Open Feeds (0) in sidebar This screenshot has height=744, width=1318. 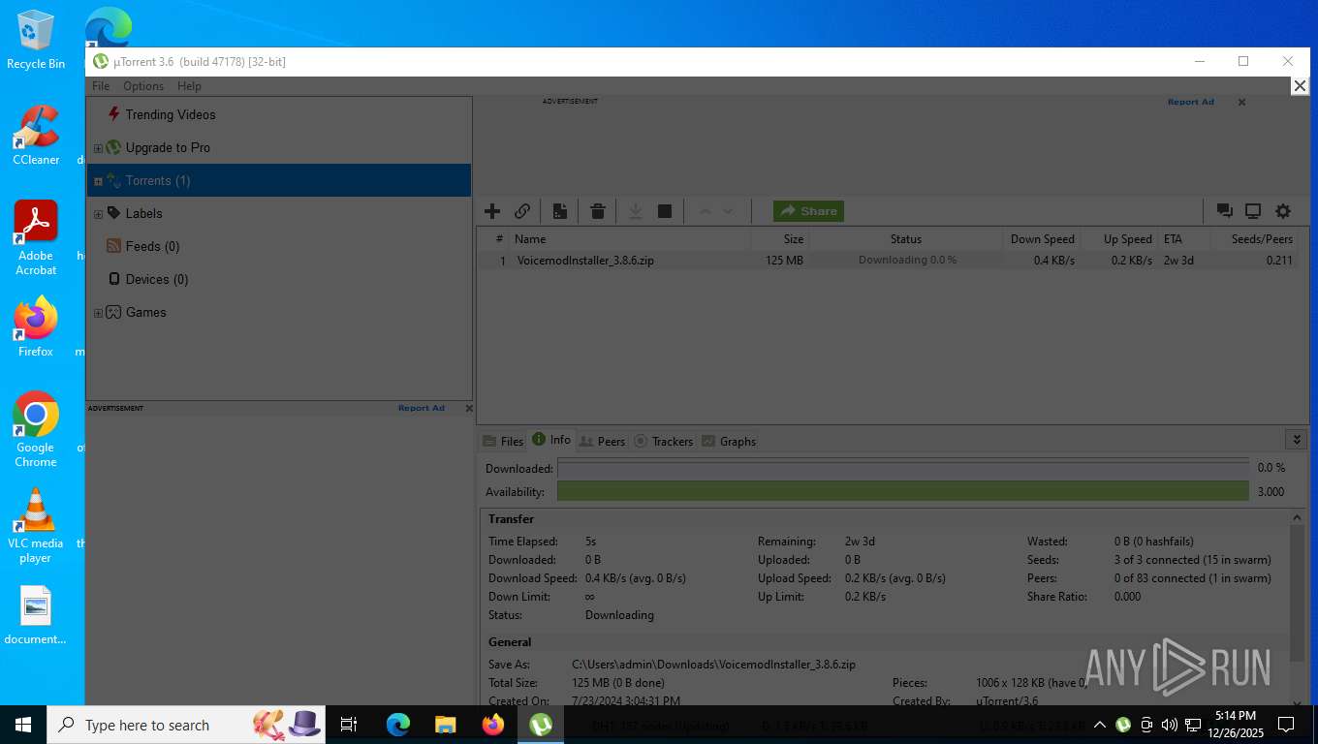coord(152,246)
